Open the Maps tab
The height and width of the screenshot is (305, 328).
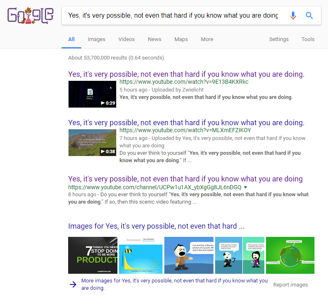tap(181, 39)
